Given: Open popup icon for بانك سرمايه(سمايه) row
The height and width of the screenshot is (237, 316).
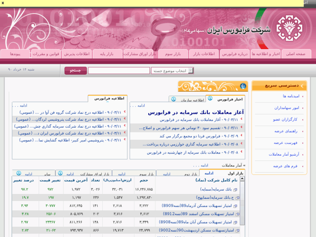Looking at the screenshot, I should tap(235, 190).
